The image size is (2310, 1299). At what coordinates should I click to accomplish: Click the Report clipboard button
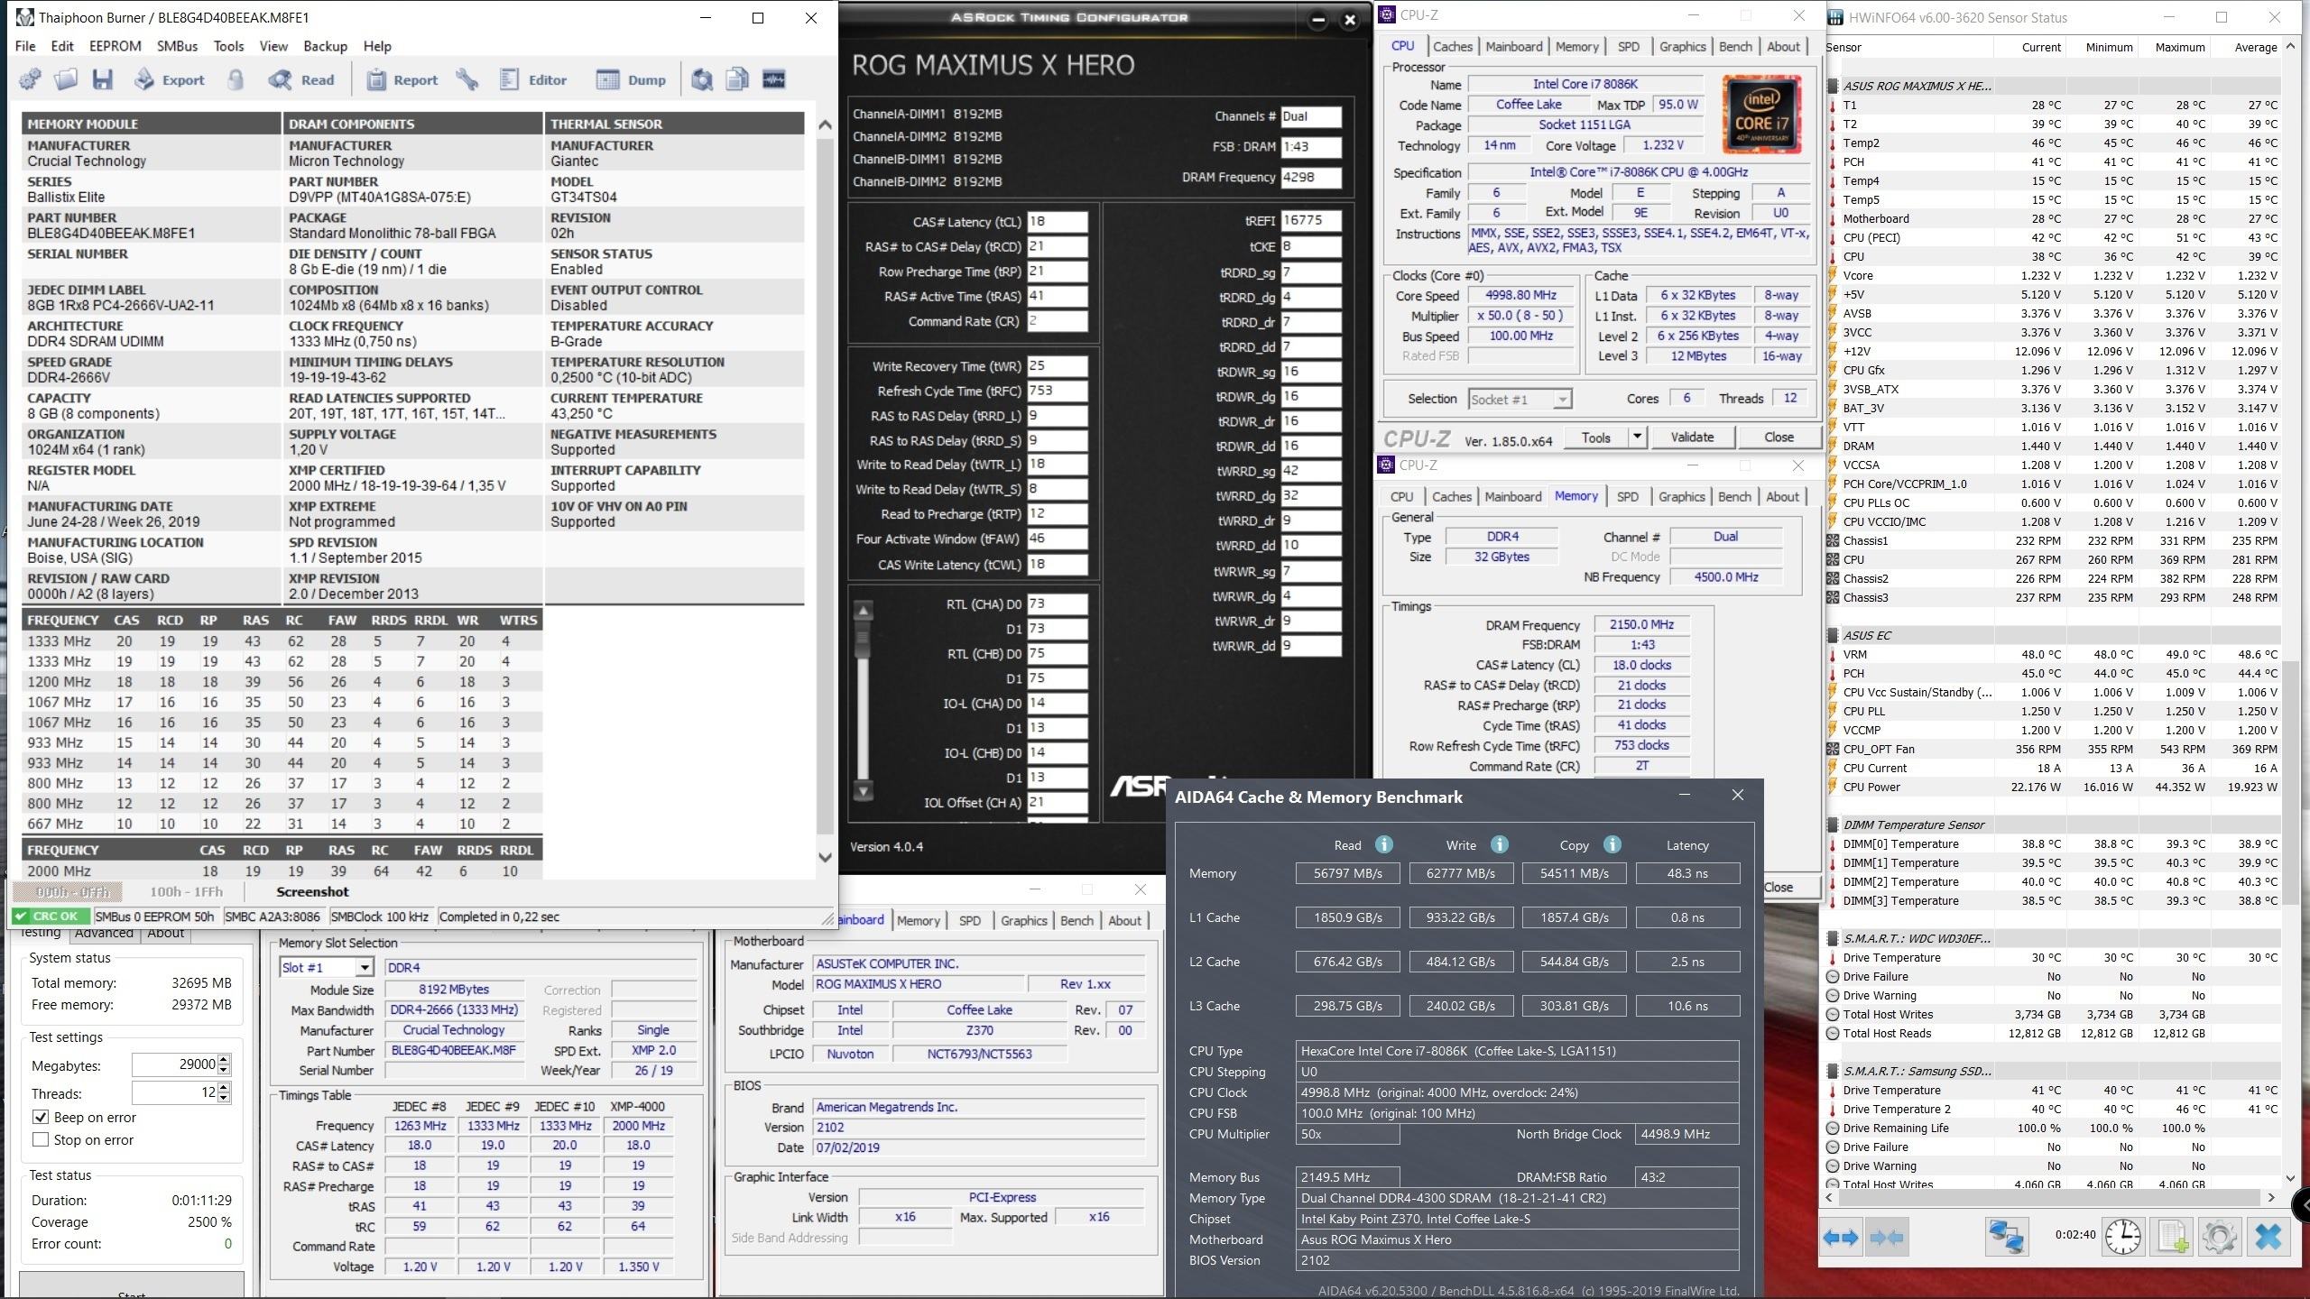tap(402, 79)
